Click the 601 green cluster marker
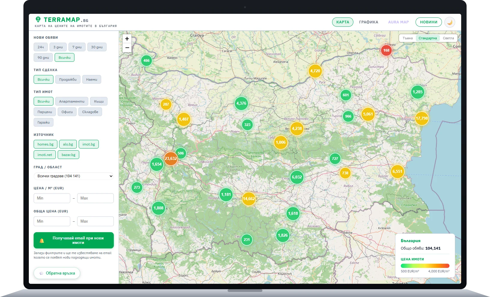Viewport: 490px width, 297px height. [346, 95]
